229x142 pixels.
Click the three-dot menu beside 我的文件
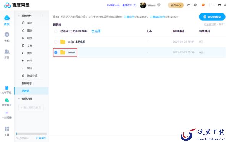point(42,16)
